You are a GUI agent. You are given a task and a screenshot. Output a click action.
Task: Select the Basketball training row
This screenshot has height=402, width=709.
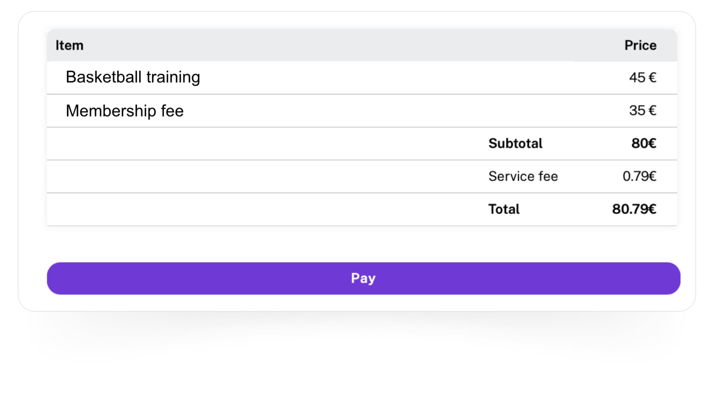(x=344, y=78)
